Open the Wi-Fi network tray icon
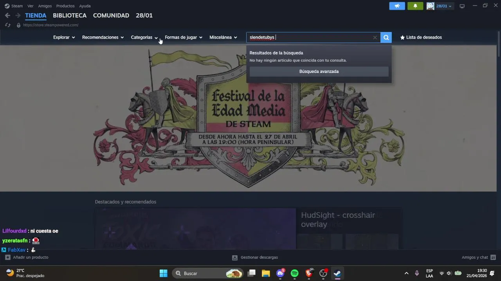 tap(442, 273)
